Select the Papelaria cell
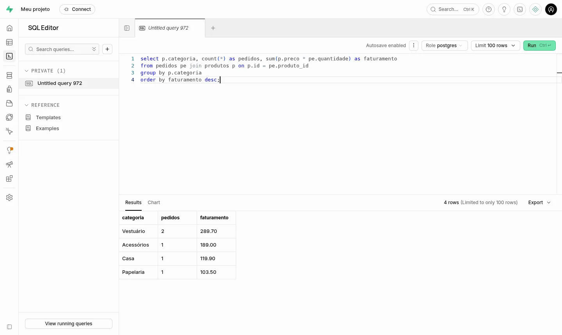 tap(139, 272)
